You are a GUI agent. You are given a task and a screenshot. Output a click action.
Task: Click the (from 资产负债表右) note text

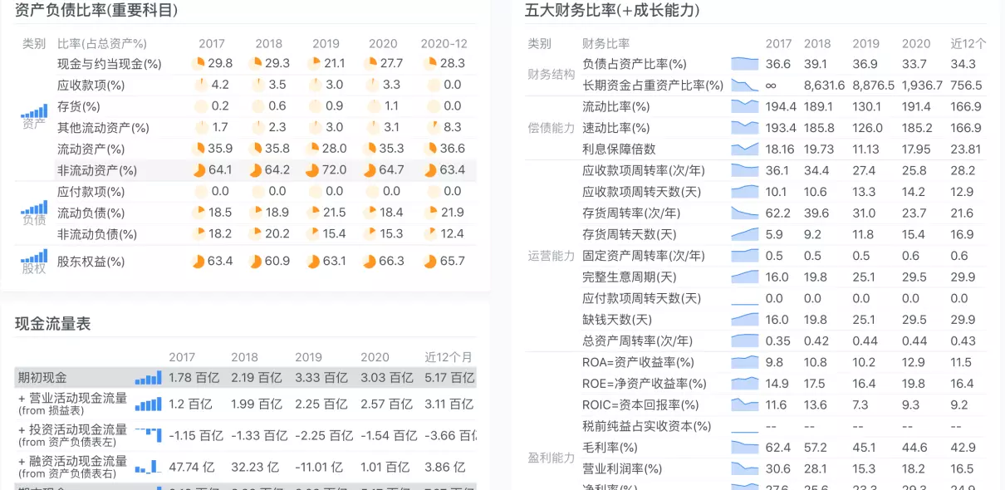[67, 473]
